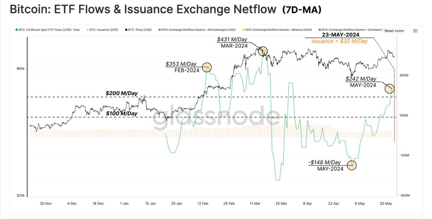Enable Exchange Netflow Volume – Binance series
This screenshot has width=432, height=219.
coord(277,30)
